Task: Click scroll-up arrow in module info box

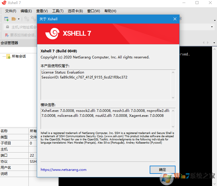Action: pyautogui.click(x=173, y=111)
